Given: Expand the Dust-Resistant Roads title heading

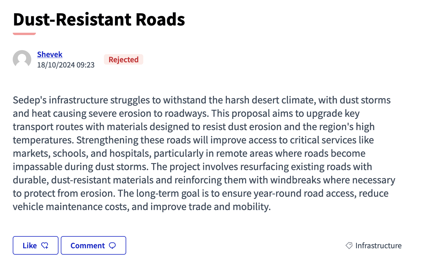Looking at the screenshot, I should [99, 19].
